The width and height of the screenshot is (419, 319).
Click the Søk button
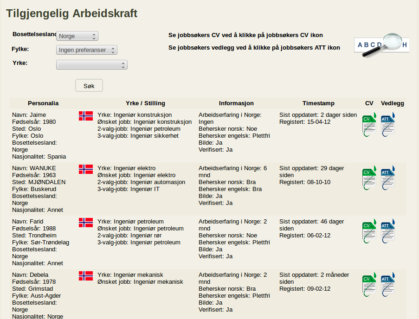(89, 85)
